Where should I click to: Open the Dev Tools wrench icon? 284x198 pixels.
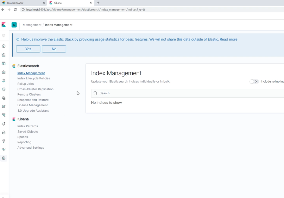click(3, 141)
